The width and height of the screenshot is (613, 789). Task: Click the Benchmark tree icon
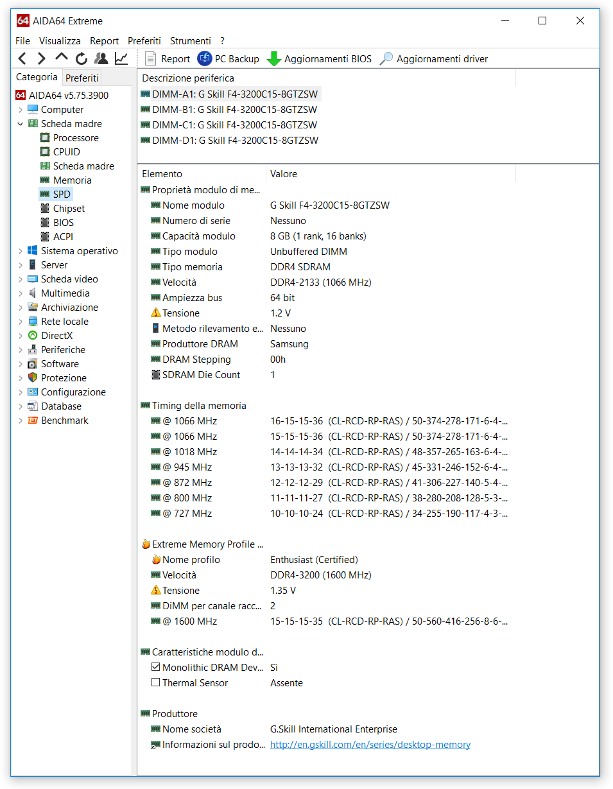click(33, 421)
